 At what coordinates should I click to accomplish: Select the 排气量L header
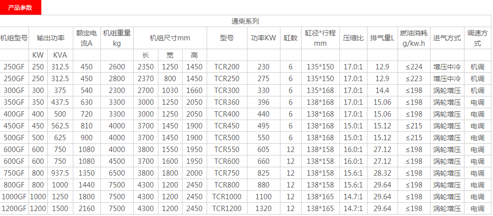tap(382, 38)
